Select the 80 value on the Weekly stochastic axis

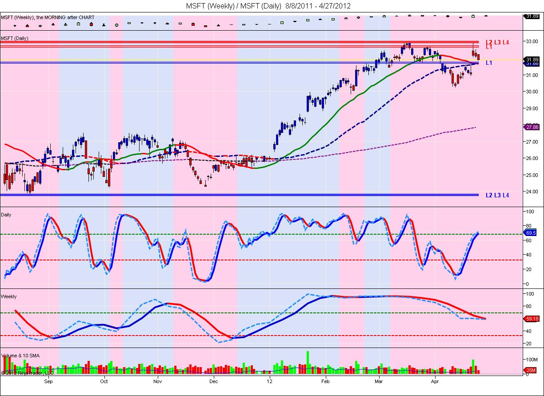click(x=529, y=306)
